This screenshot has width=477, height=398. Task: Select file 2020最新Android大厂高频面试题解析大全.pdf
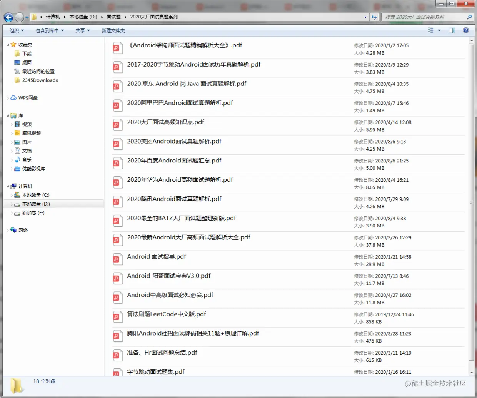[188, 237]
